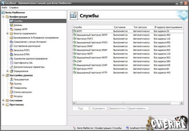The height and width of the screenshot is (131, 189).
Task: Expand the Протоколы tree node
Action: pos(3,105)
